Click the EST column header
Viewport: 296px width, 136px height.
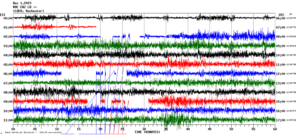pos(3,15)
